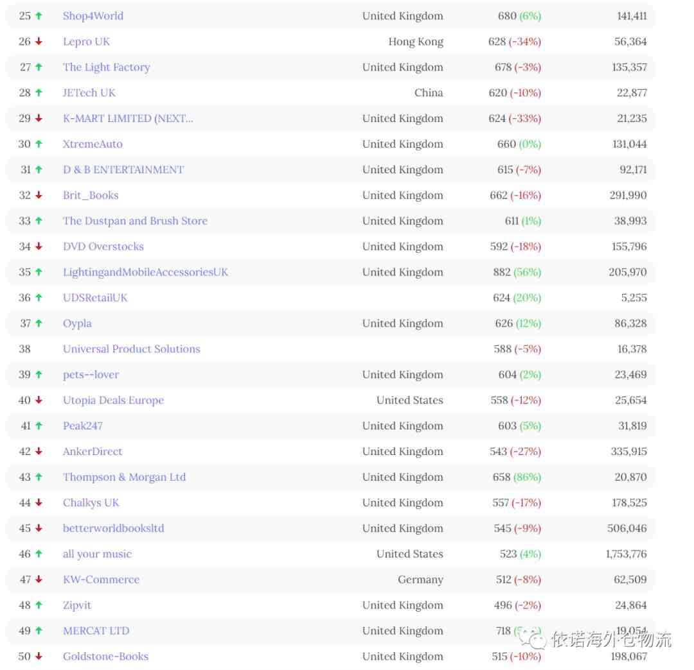Viewport: 694px width, 670px height.
Task: Click the down arrow on Goldstone-Books row
Action: pyautogui.click(x=39, y=657)
